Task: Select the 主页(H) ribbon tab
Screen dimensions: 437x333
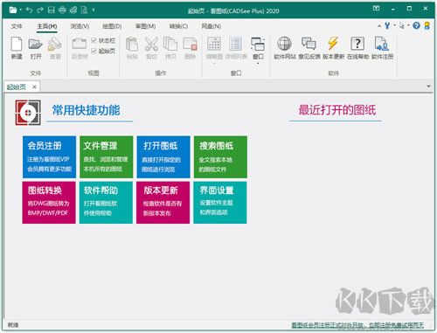Action: 47,26
